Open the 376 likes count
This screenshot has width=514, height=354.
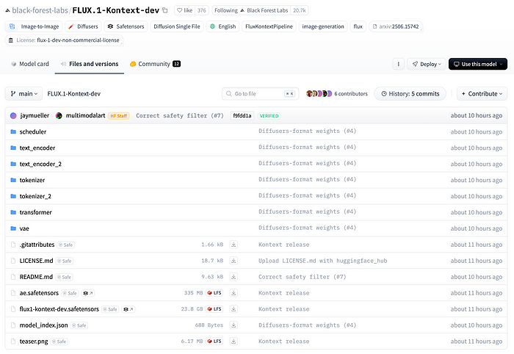click(x=202, y=10)
